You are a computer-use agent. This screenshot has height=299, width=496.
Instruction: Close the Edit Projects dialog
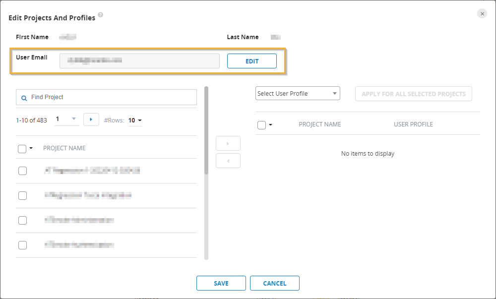point(482,14)
